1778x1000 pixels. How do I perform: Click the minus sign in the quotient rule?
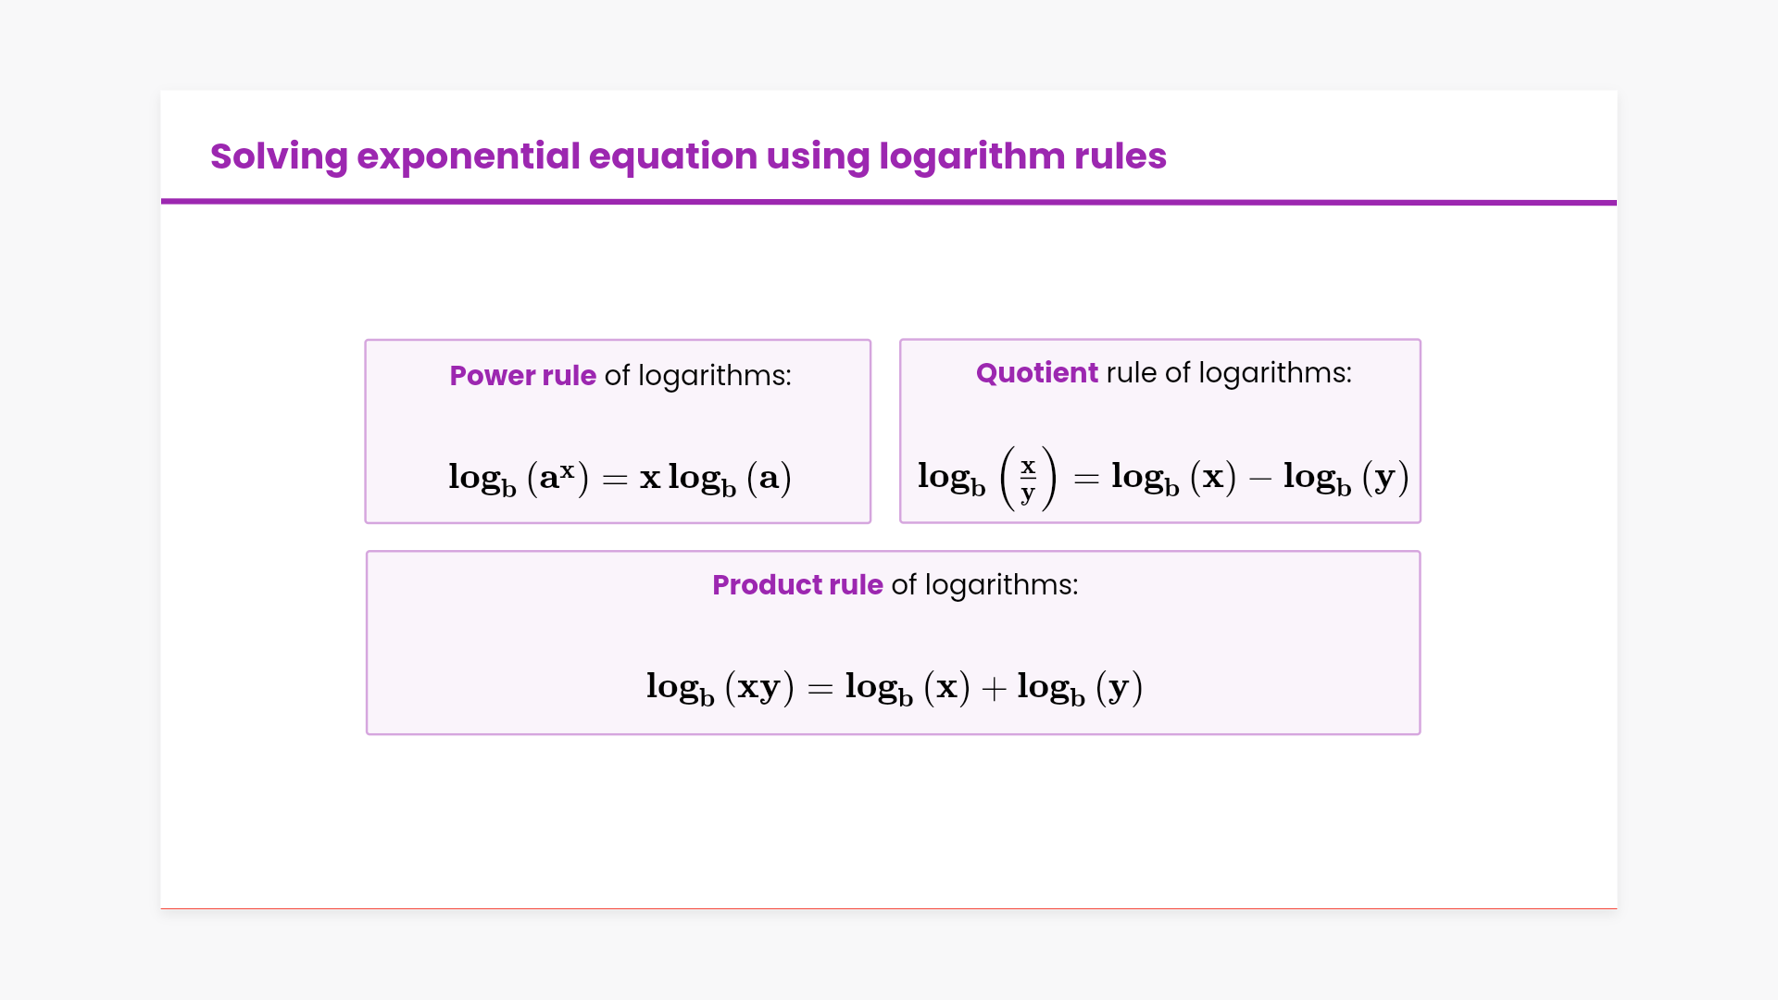[x=1259, y=479]
